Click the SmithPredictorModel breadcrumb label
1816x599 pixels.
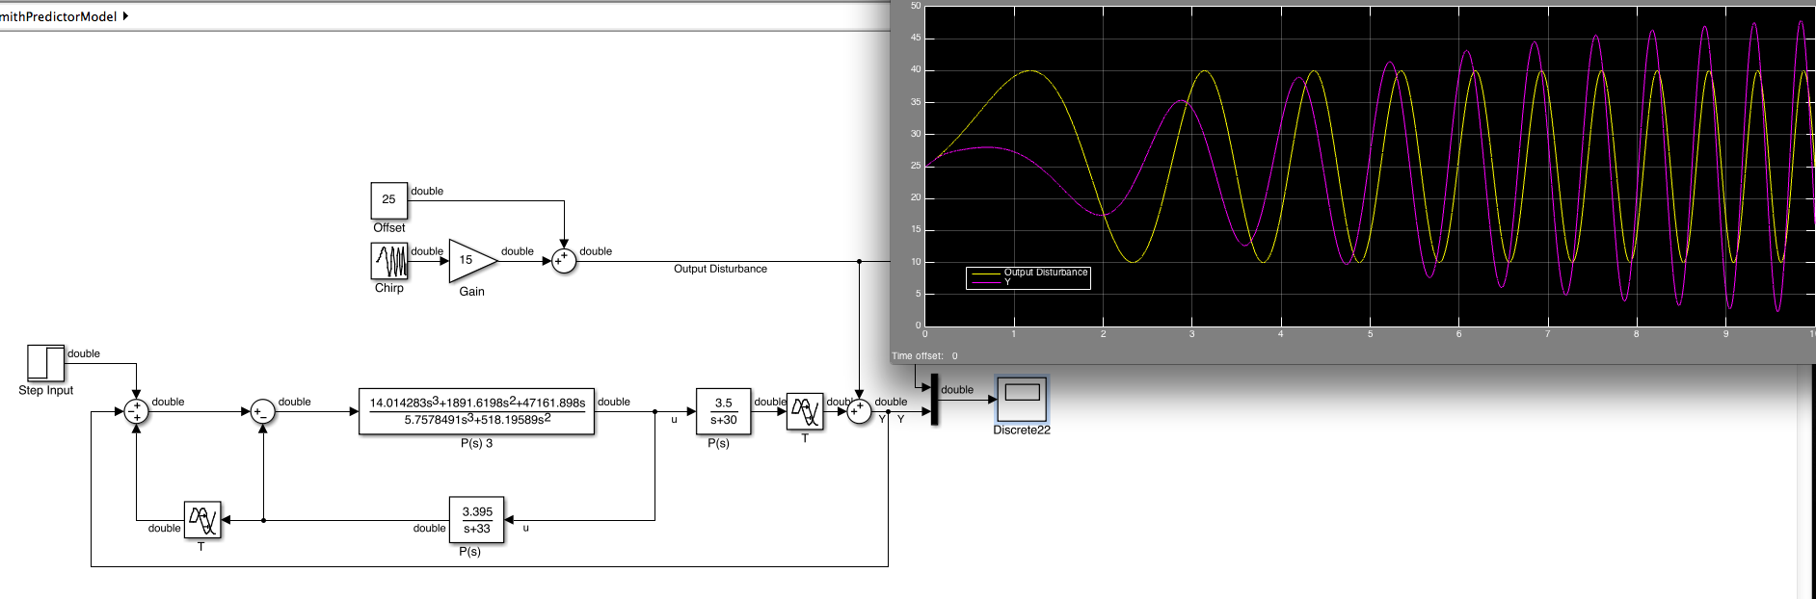(x=58, y=16)
